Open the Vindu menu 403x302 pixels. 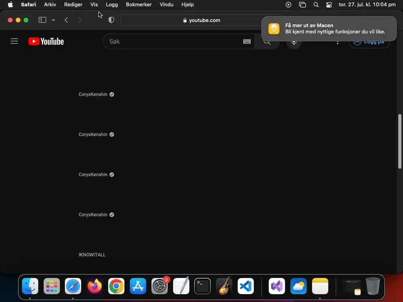click(166, 4)
